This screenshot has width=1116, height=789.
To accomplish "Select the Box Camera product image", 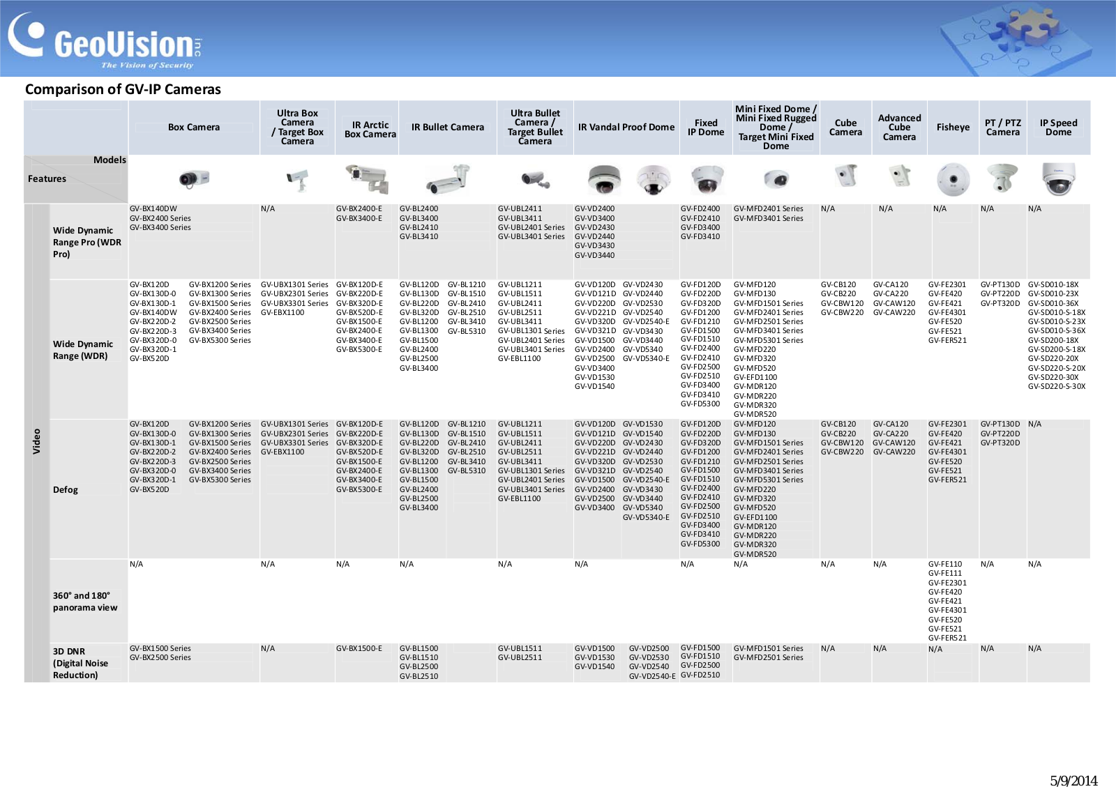I will [x=193, y=179].
